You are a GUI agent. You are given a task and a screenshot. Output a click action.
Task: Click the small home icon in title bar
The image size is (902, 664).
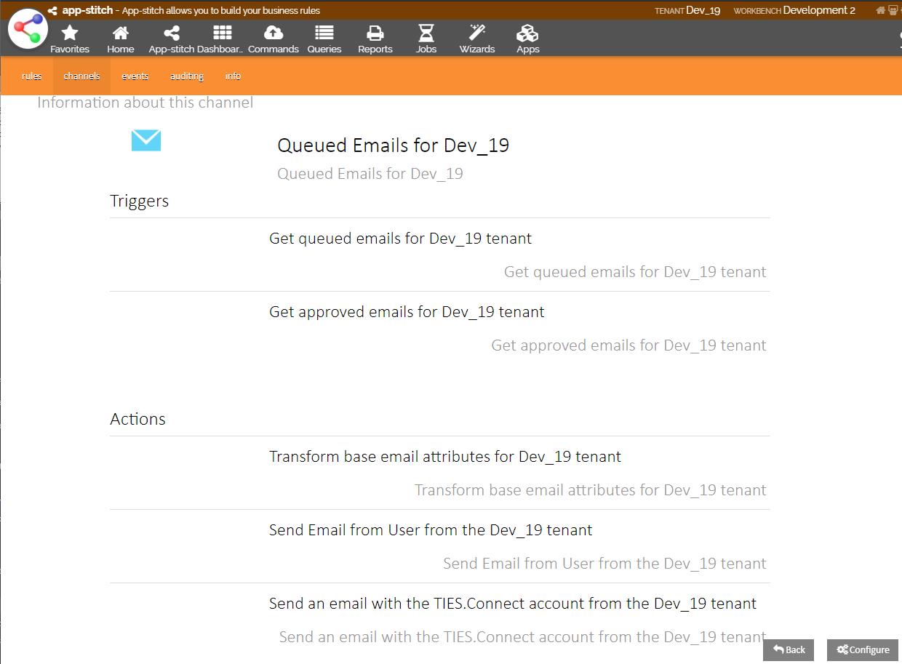click(881, 10)
